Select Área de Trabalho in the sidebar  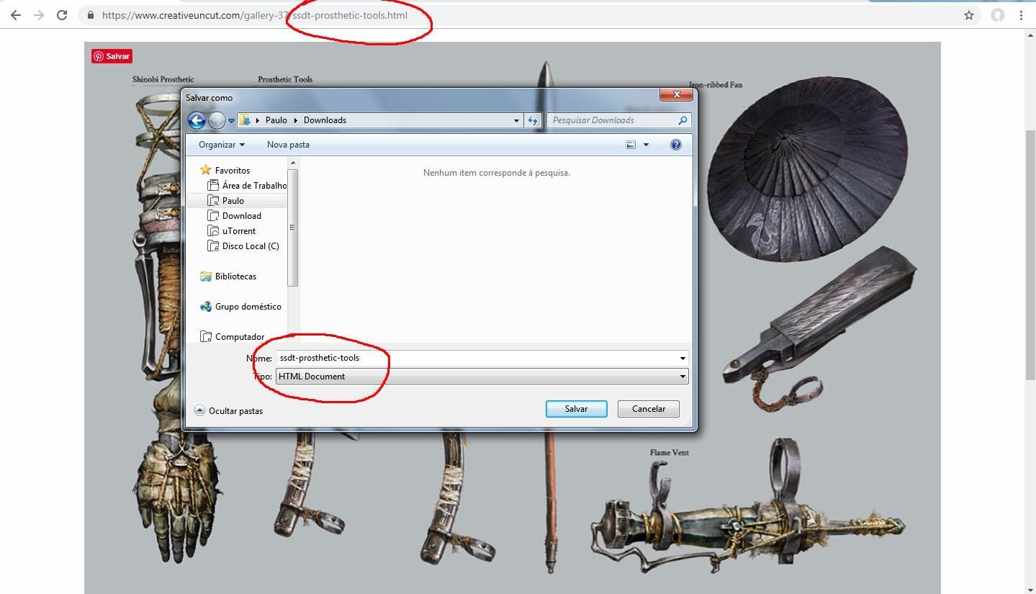tap(254, 186)
